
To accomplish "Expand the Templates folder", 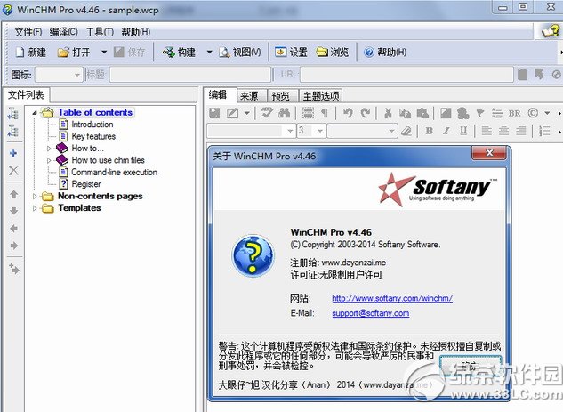I will 35,208.
